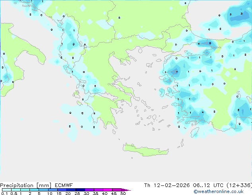Click the 0.5–1 mm legend color swatch
Viewport: 252px width, 195px height.
[x=16, y=190]
